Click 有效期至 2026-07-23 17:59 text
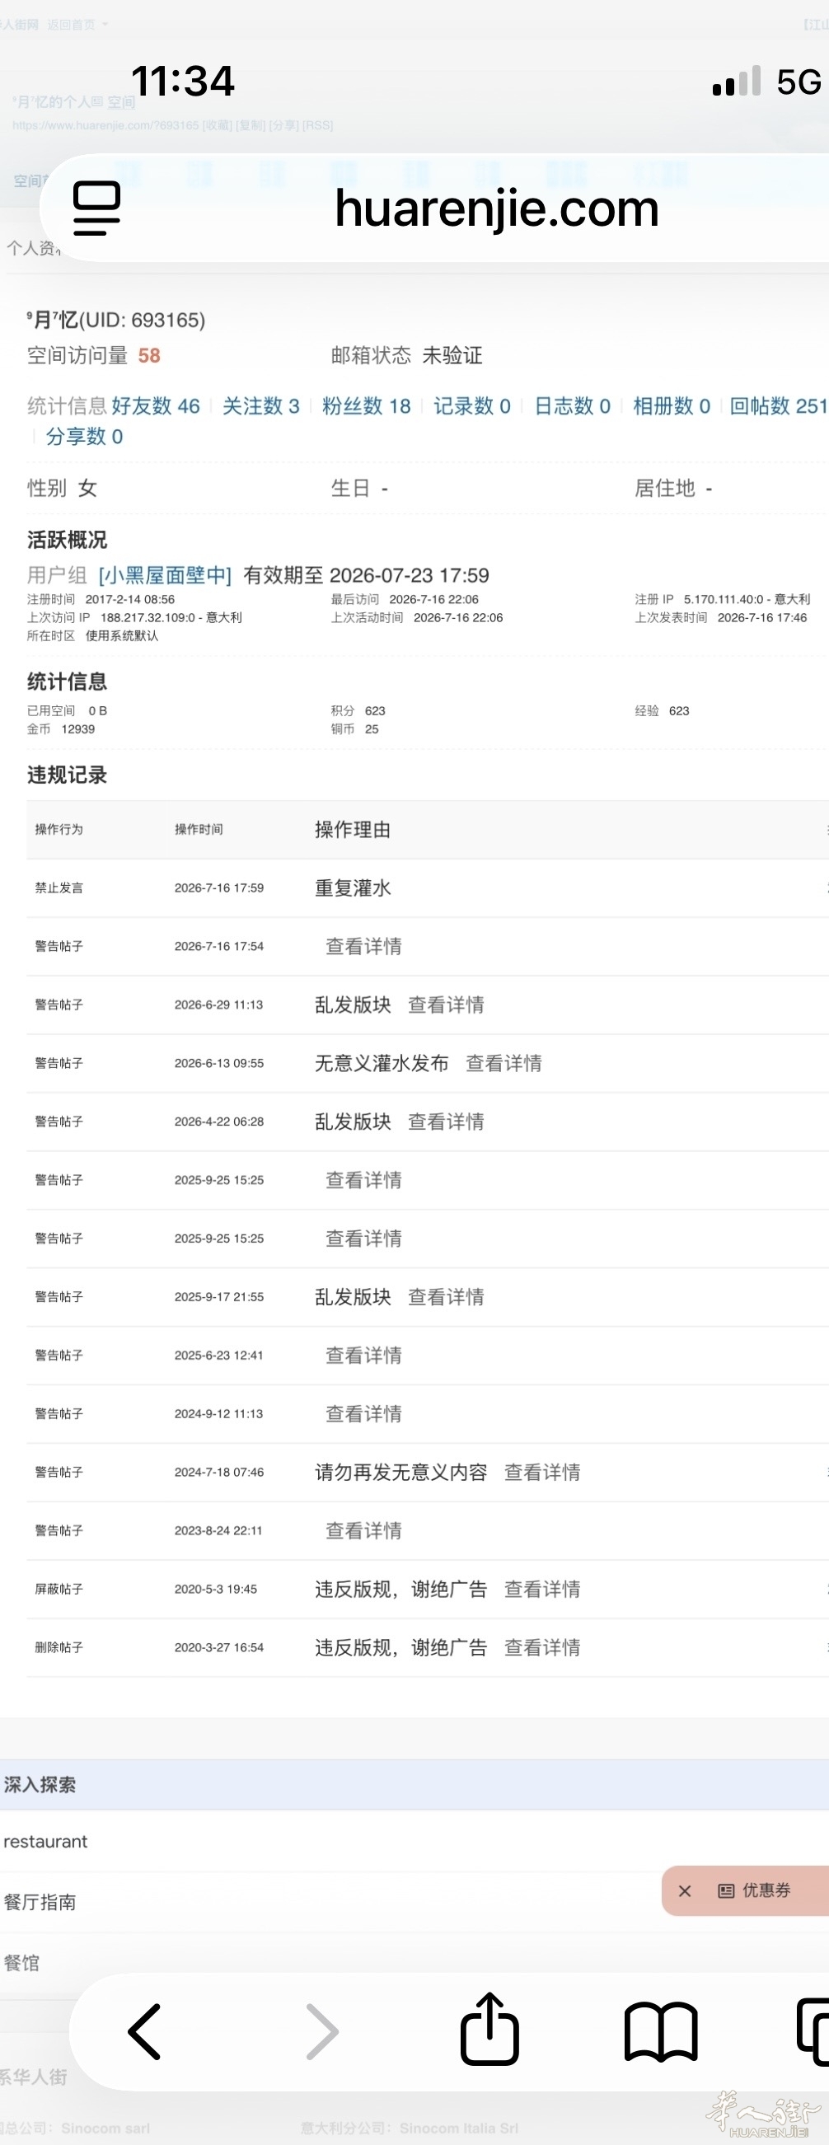Screen dimensions: 829x2145 coord(366,575)
